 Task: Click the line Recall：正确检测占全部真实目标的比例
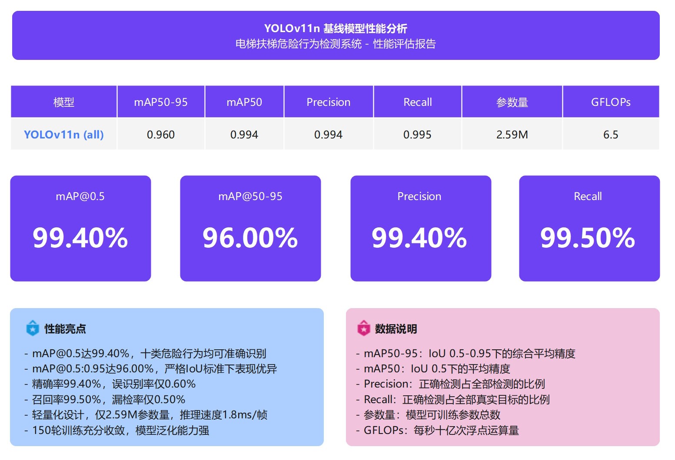(x=453, y=400)
